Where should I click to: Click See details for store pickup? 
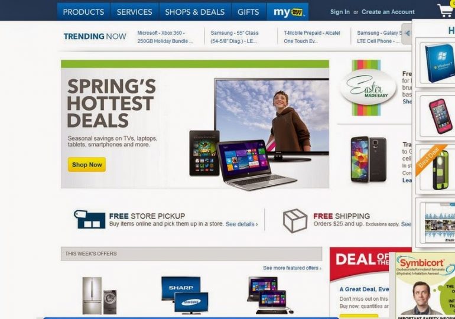click(x=242, y=224)
